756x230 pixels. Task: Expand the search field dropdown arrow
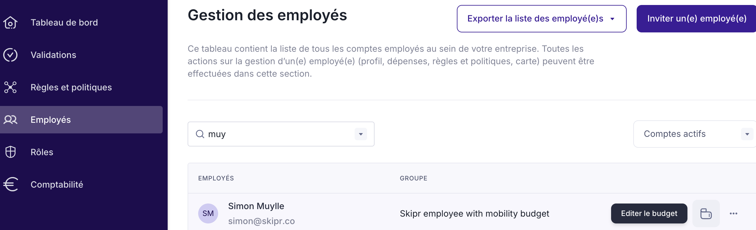(x=361, y=134)
